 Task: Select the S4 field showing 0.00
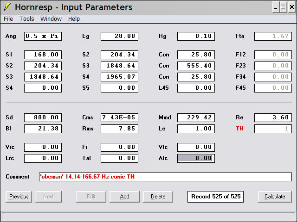point(43,88)
